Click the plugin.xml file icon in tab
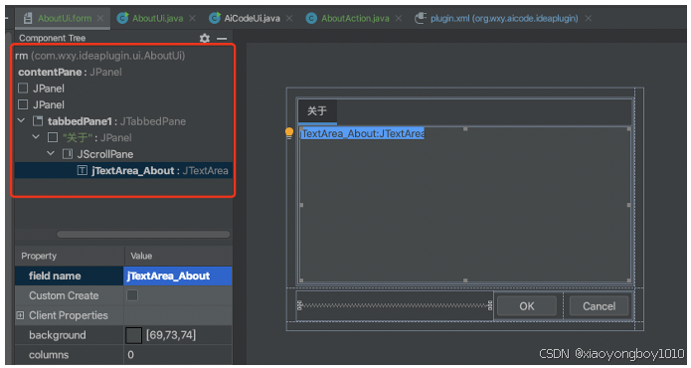This screenshot has width=691, height=368. pos(421,18)
